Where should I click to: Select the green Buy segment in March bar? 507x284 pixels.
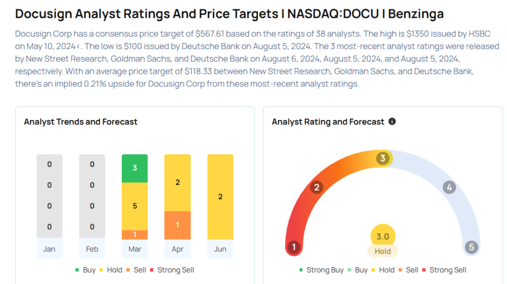[x=135, y=168]
